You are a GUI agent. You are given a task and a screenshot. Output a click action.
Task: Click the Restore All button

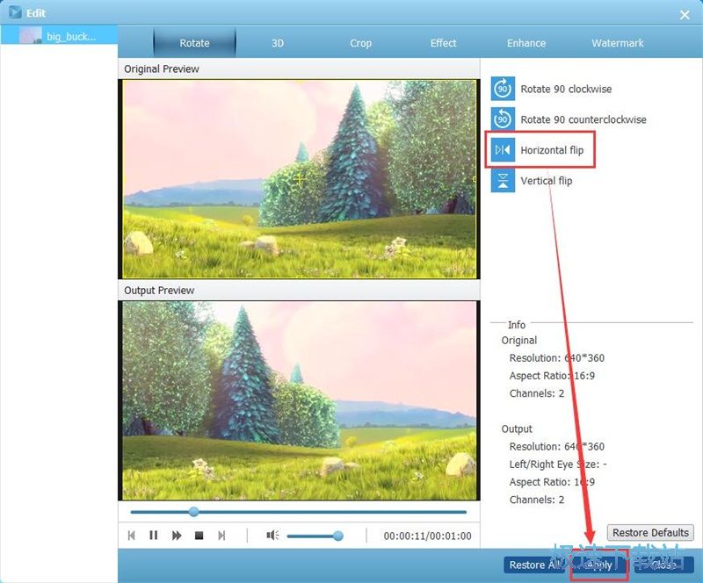click(533, 565)
